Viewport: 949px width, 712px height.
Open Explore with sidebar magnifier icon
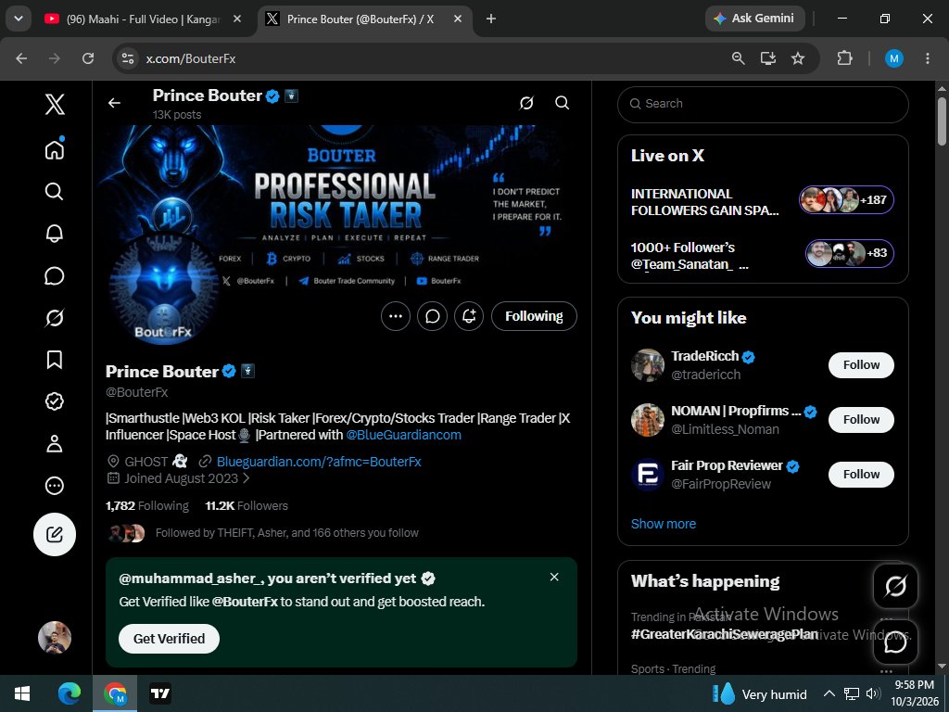pyautogui.click(x=55, y=191)
